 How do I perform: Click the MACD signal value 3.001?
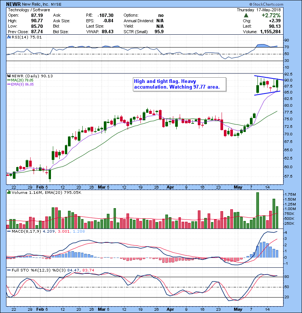(64, 232)
